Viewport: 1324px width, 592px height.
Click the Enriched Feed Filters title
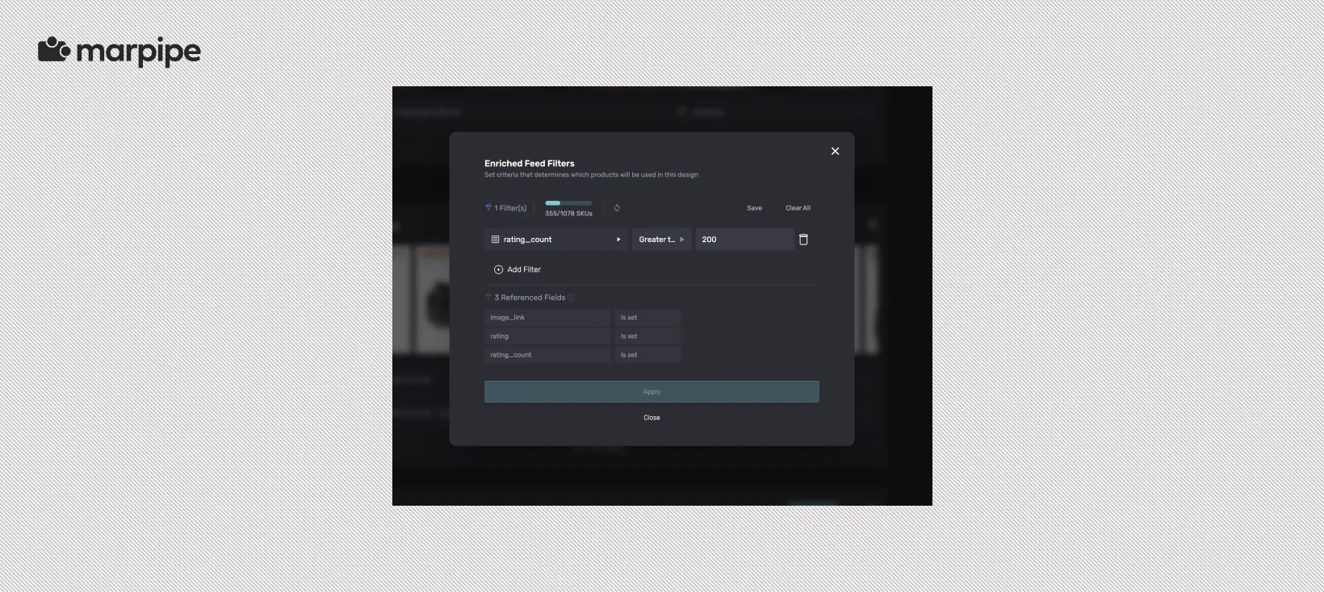tap(530, 164)
